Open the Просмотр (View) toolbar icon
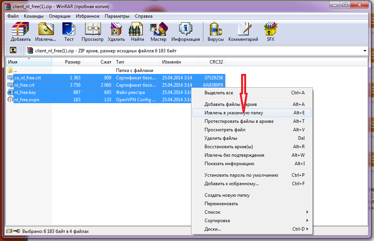The width and height of the screenshot is (374, 241). coord(93,29)
